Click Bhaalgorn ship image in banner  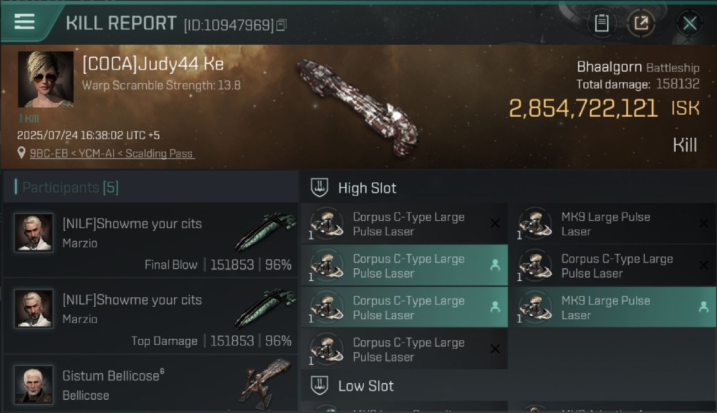[x=356, y=106]
